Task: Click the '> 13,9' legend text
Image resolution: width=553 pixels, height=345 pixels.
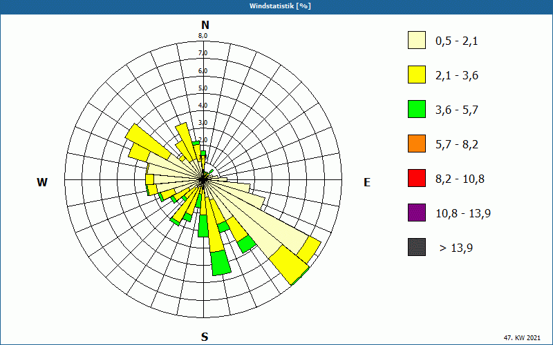Action: (456, 248)
